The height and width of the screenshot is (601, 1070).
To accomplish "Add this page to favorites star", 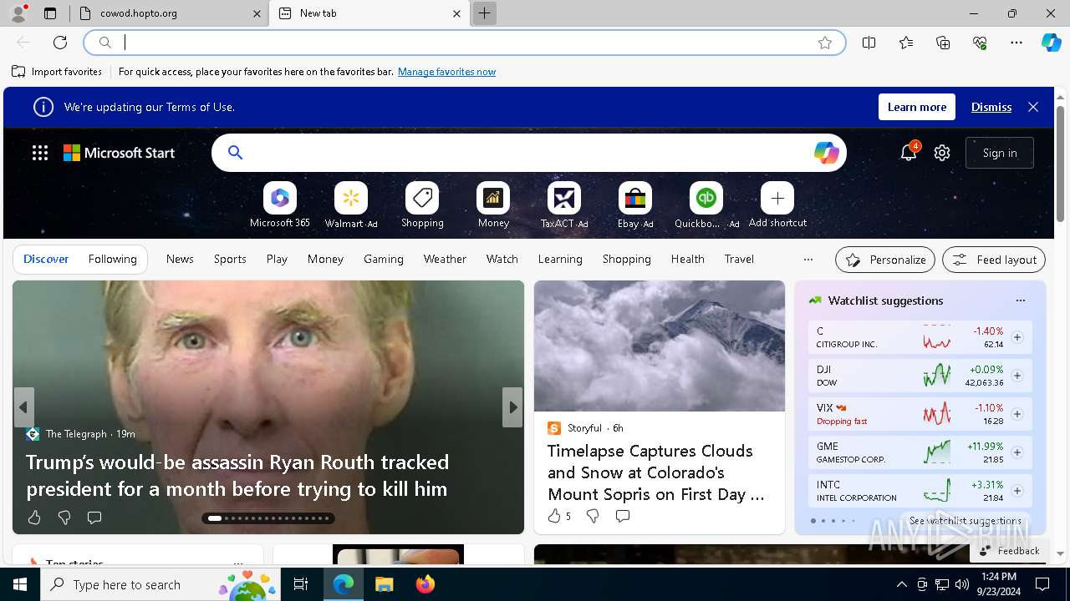I will pyautogui.click(x=825, y=43).
